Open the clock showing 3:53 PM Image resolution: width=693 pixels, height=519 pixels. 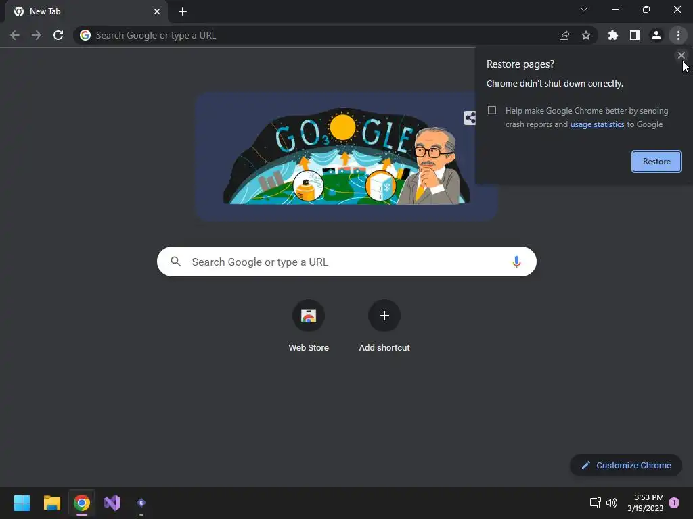646,503
